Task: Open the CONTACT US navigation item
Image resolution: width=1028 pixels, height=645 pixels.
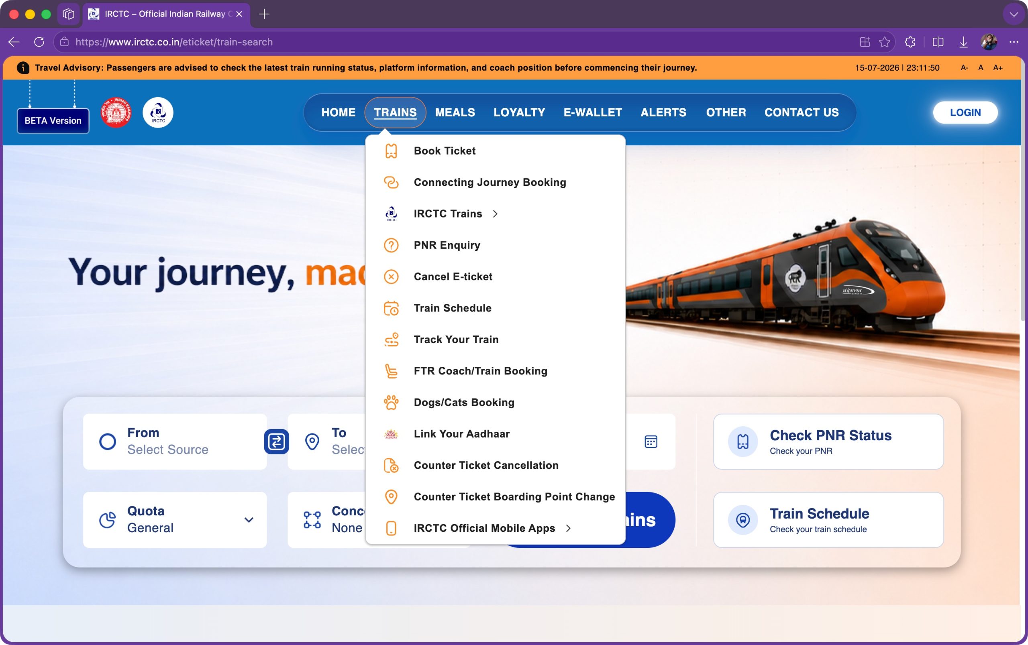Action: point(802,113)
